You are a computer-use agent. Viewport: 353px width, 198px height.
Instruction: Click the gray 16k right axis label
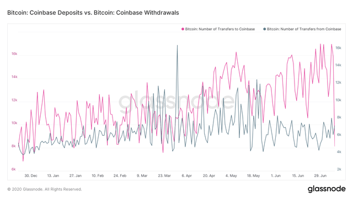338,48
